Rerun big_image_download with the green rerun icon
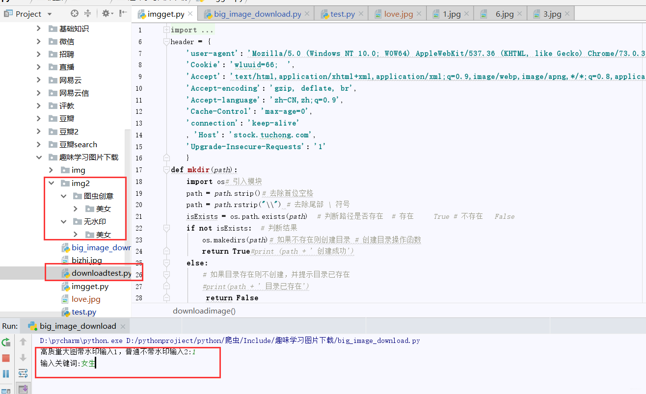The image size is (646, 394). click(x=6, y=342)
